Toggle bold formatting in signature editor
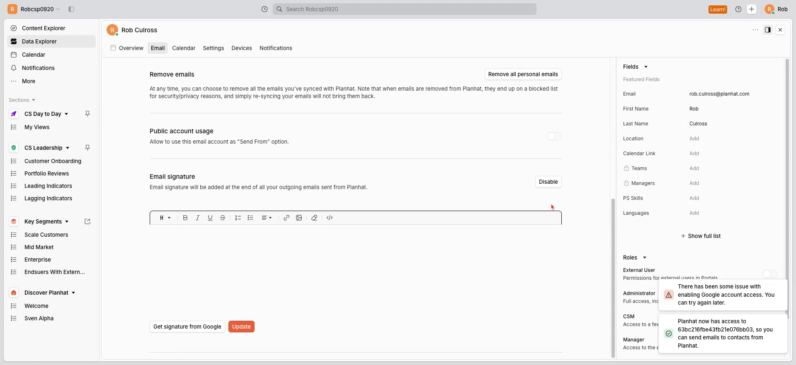This screenshot has height=365, width=796. click(185, 218)
